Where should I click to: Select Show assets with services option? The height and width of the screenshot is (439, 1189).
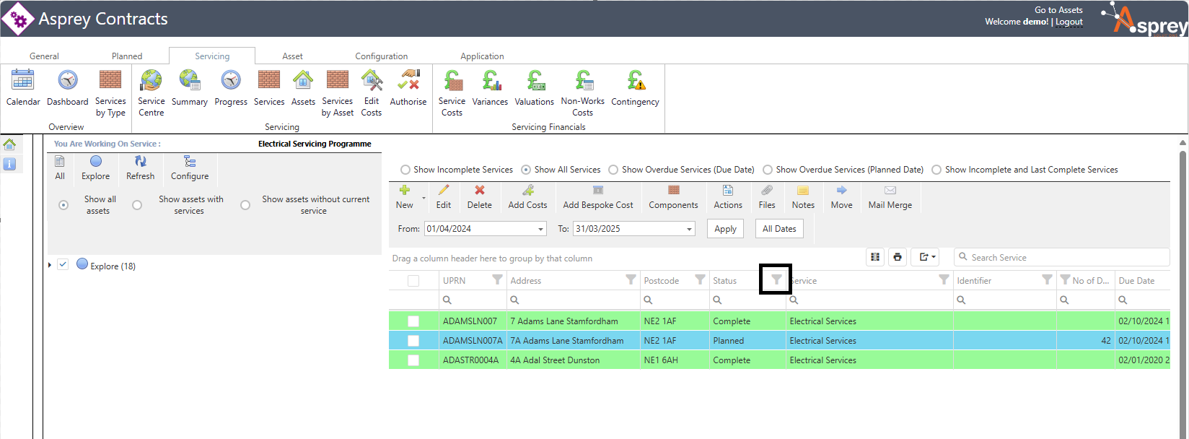click(137, 205)
